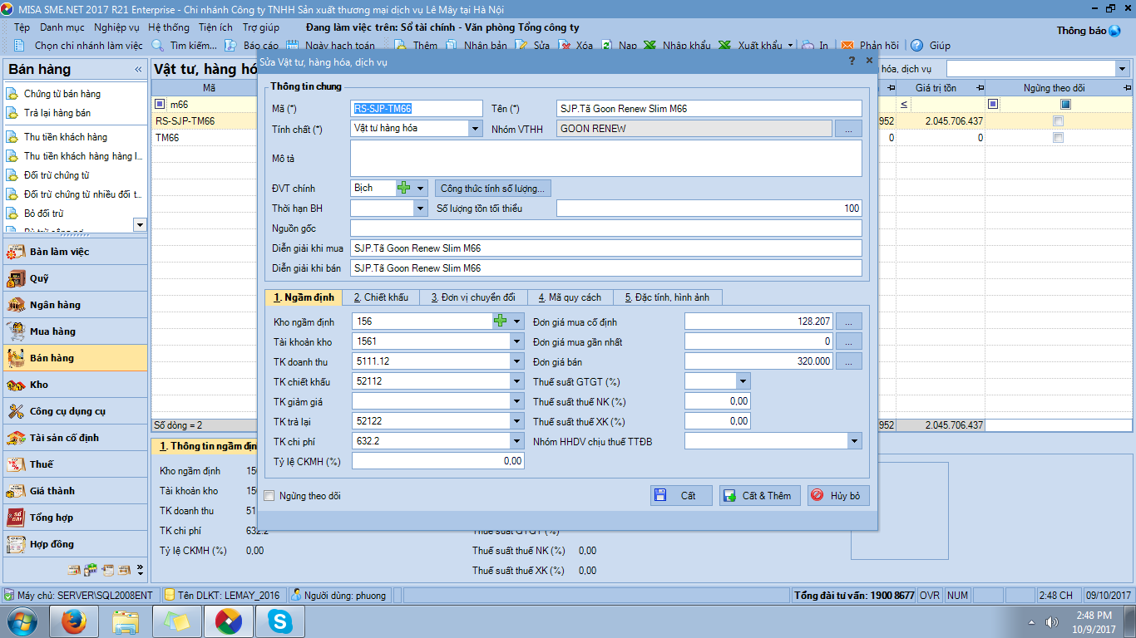Click green plus next to Kho ngầm định
This screenshot has width=1136, height=638.
point(501,321)
